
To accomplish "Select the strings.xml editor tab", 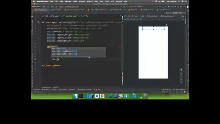I will tap(133, 10).
